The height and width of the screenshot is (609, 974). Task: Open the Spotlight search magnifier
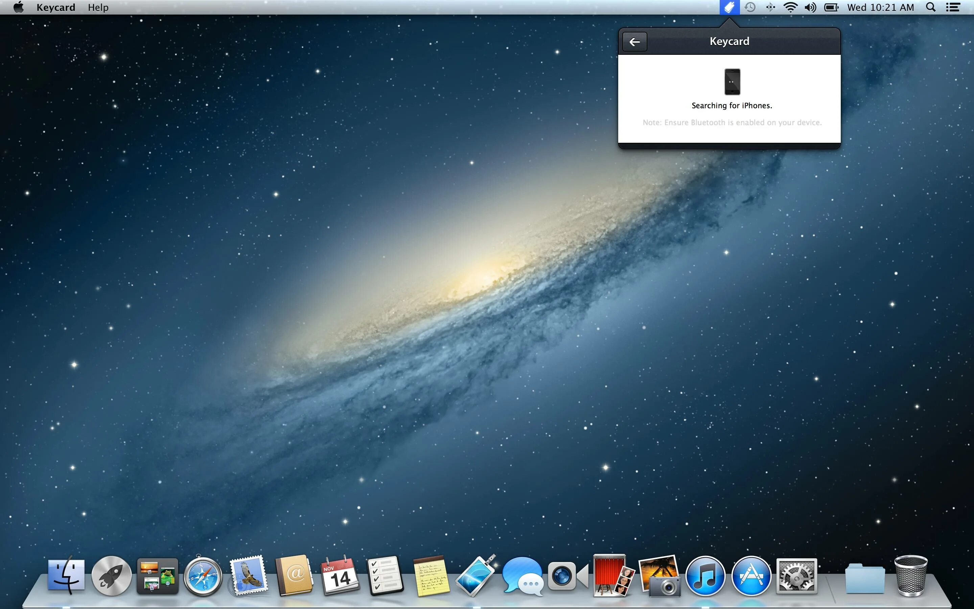pyautogui.click(x=931, y=7)
